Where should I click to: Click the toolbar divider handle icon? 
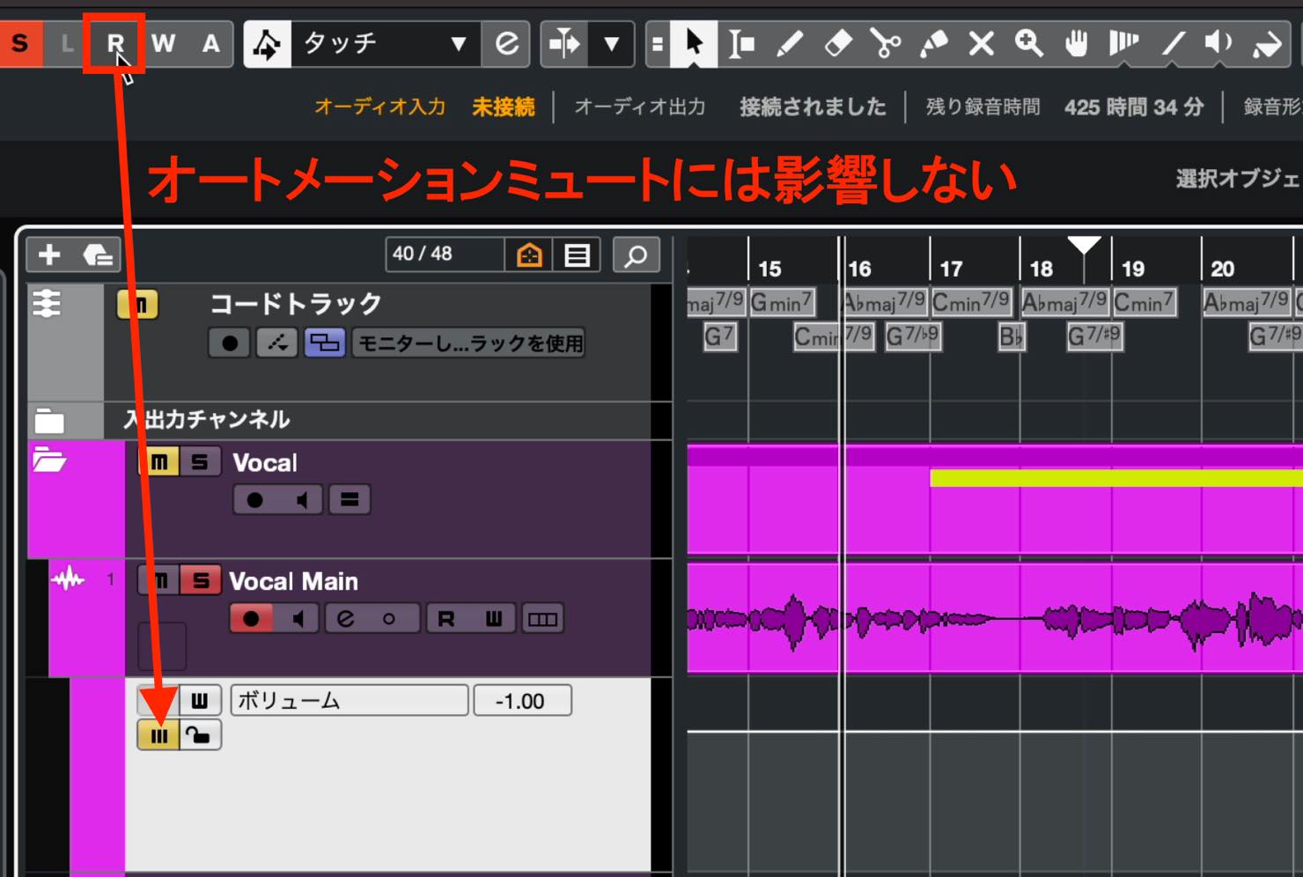(x=658, y=43)
